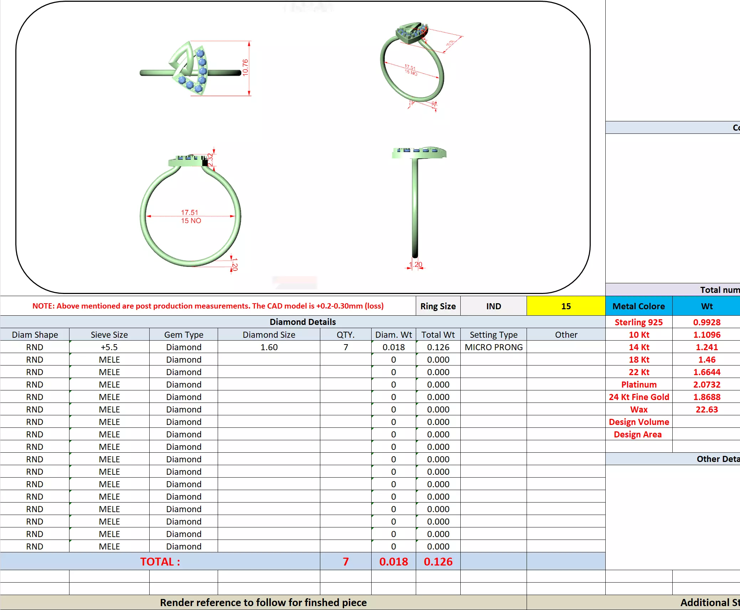Select the Sieve Size +5.5 cell
The image size is (740, 610).
point(109,347)
